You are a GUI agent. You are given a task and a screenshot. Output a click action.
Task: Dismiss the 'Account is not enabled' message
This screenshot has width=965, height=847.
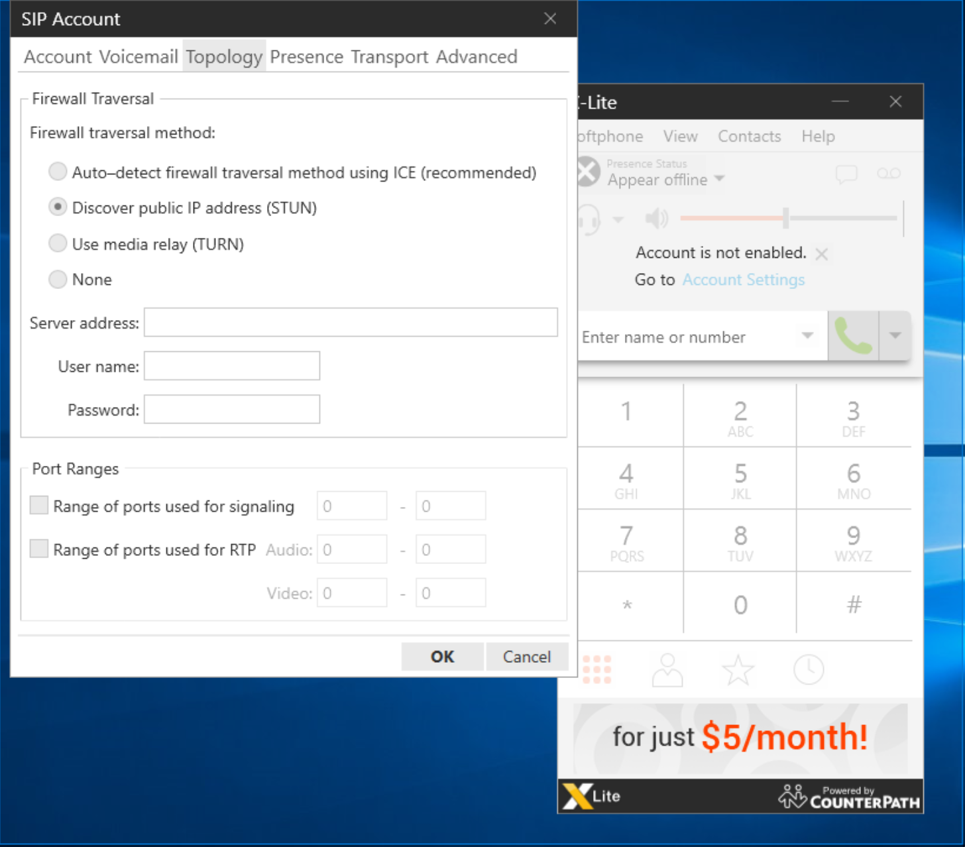(x=822, y=254)
